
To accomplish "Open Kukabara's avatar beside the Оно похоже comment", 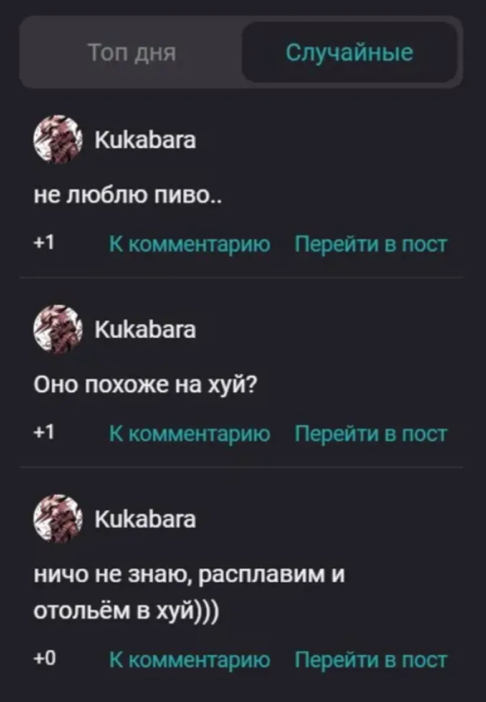I will [58, 329].
